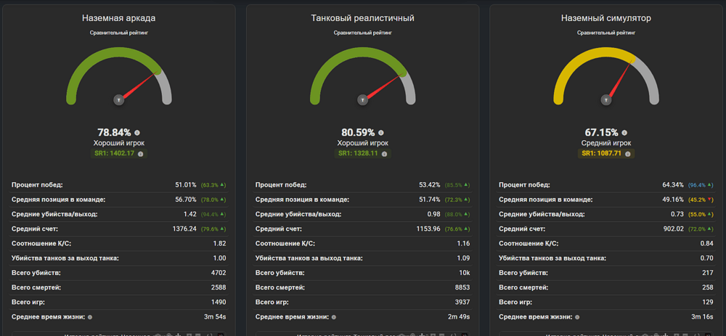
Task: Click the T knob on Танковый реалистичный gauge
Action: (362, 99)
